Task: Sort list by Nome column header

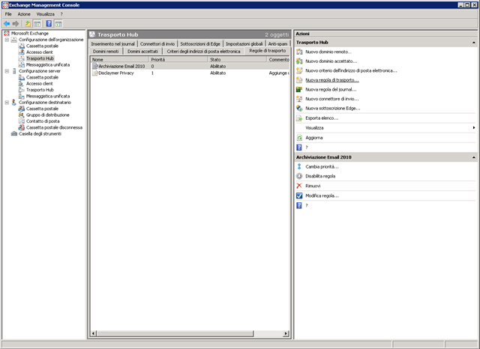Action: [120, 60]
